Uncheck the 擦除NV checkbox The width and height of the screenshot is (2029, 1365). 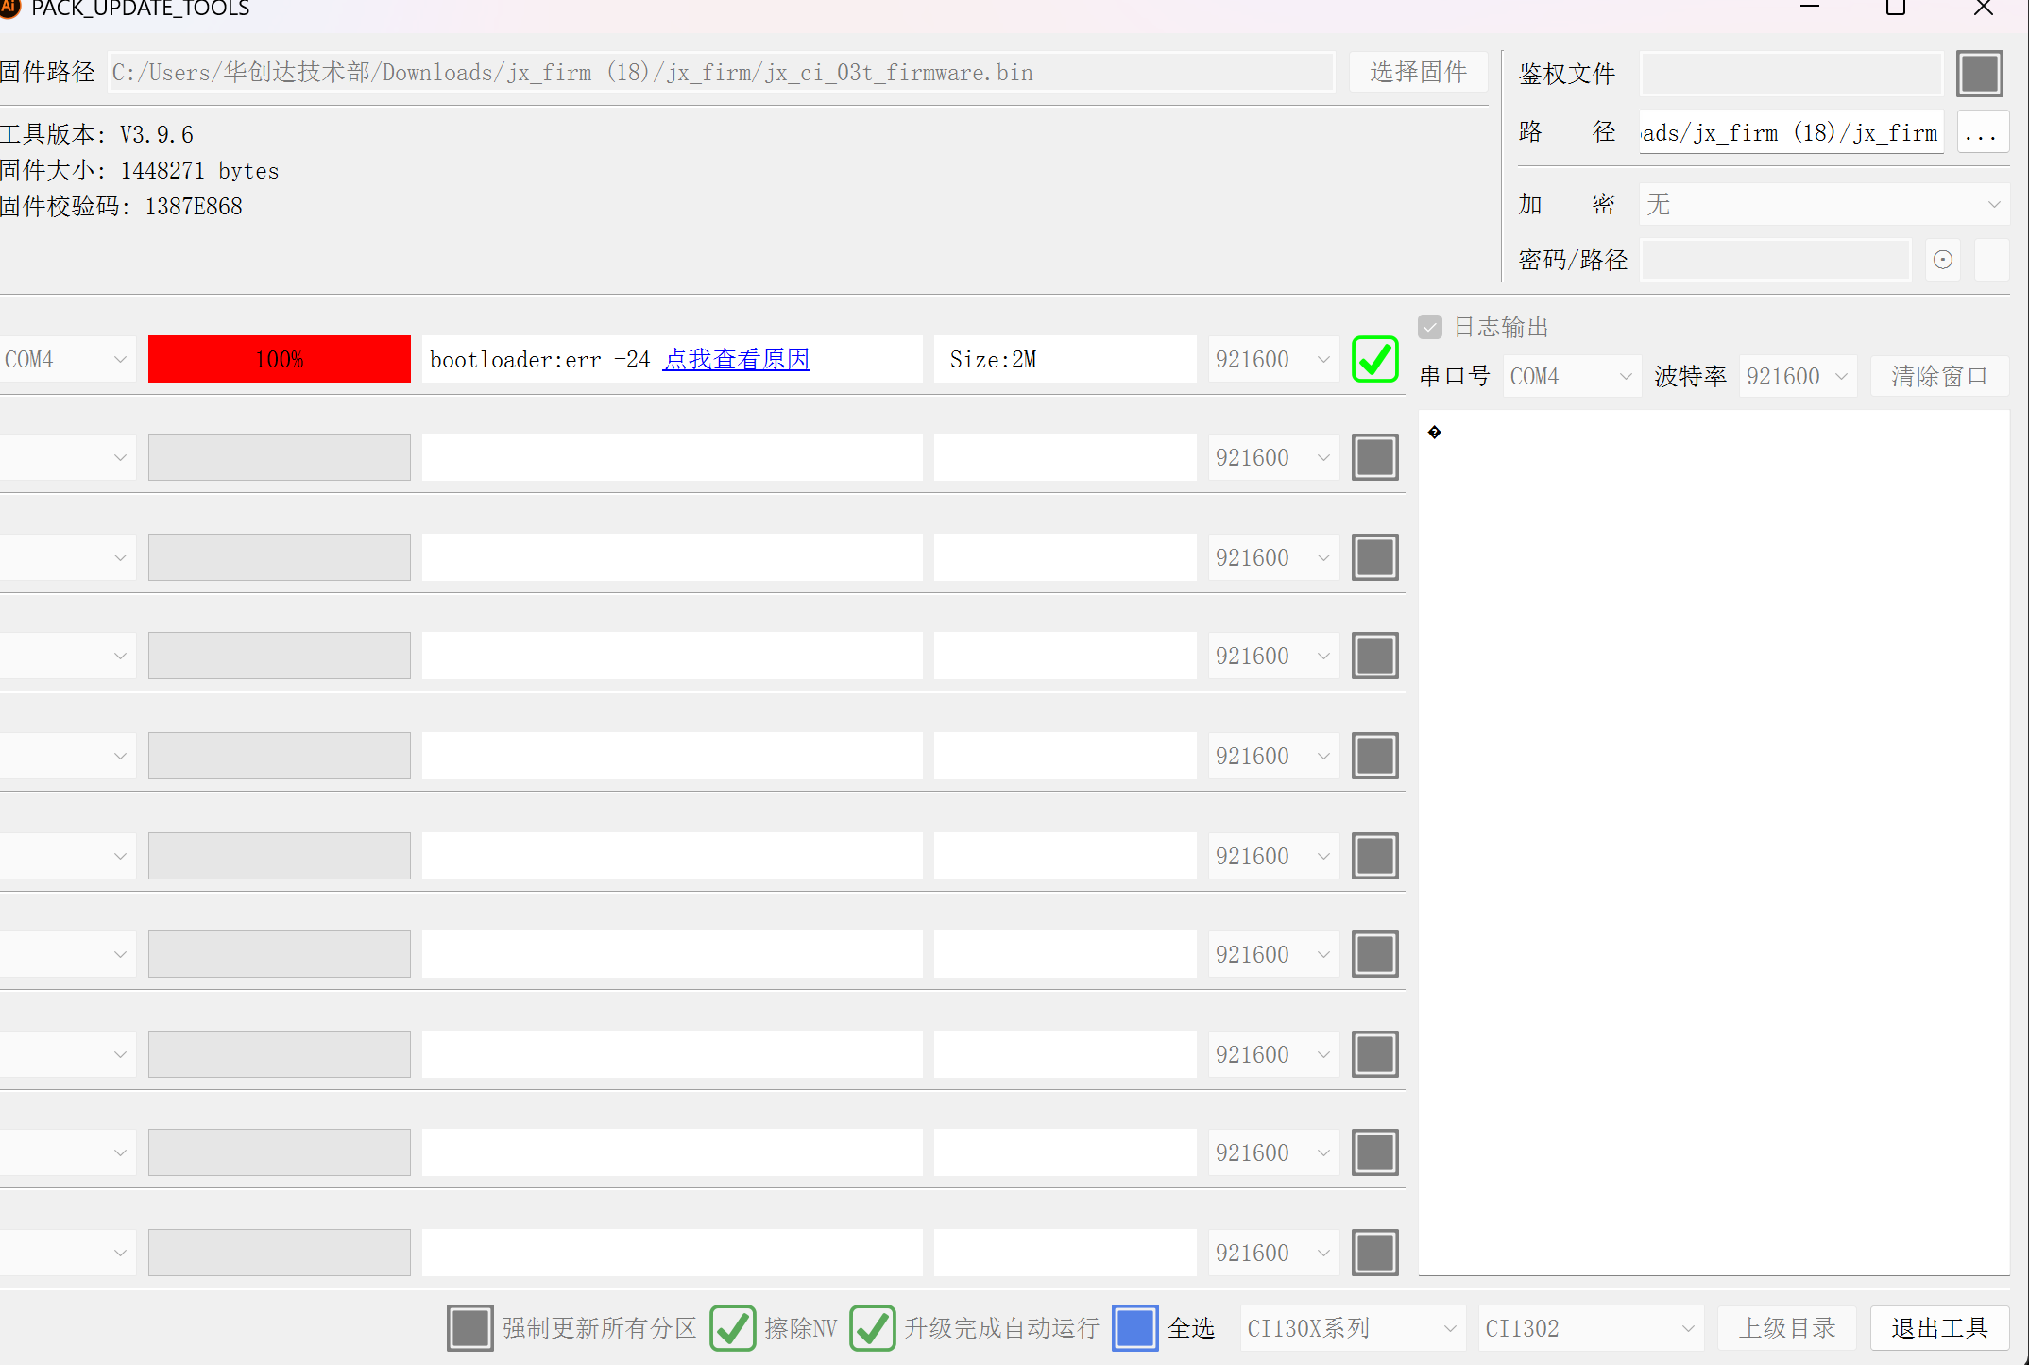tap(732, 1328)
